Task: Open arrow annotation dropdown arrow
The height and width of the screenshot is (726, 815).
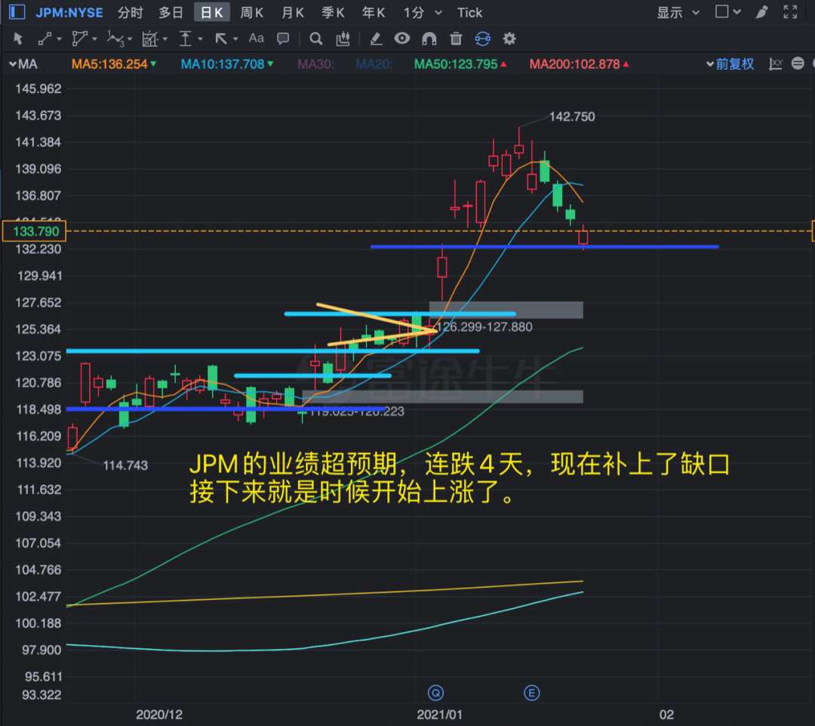Action: 235,39
